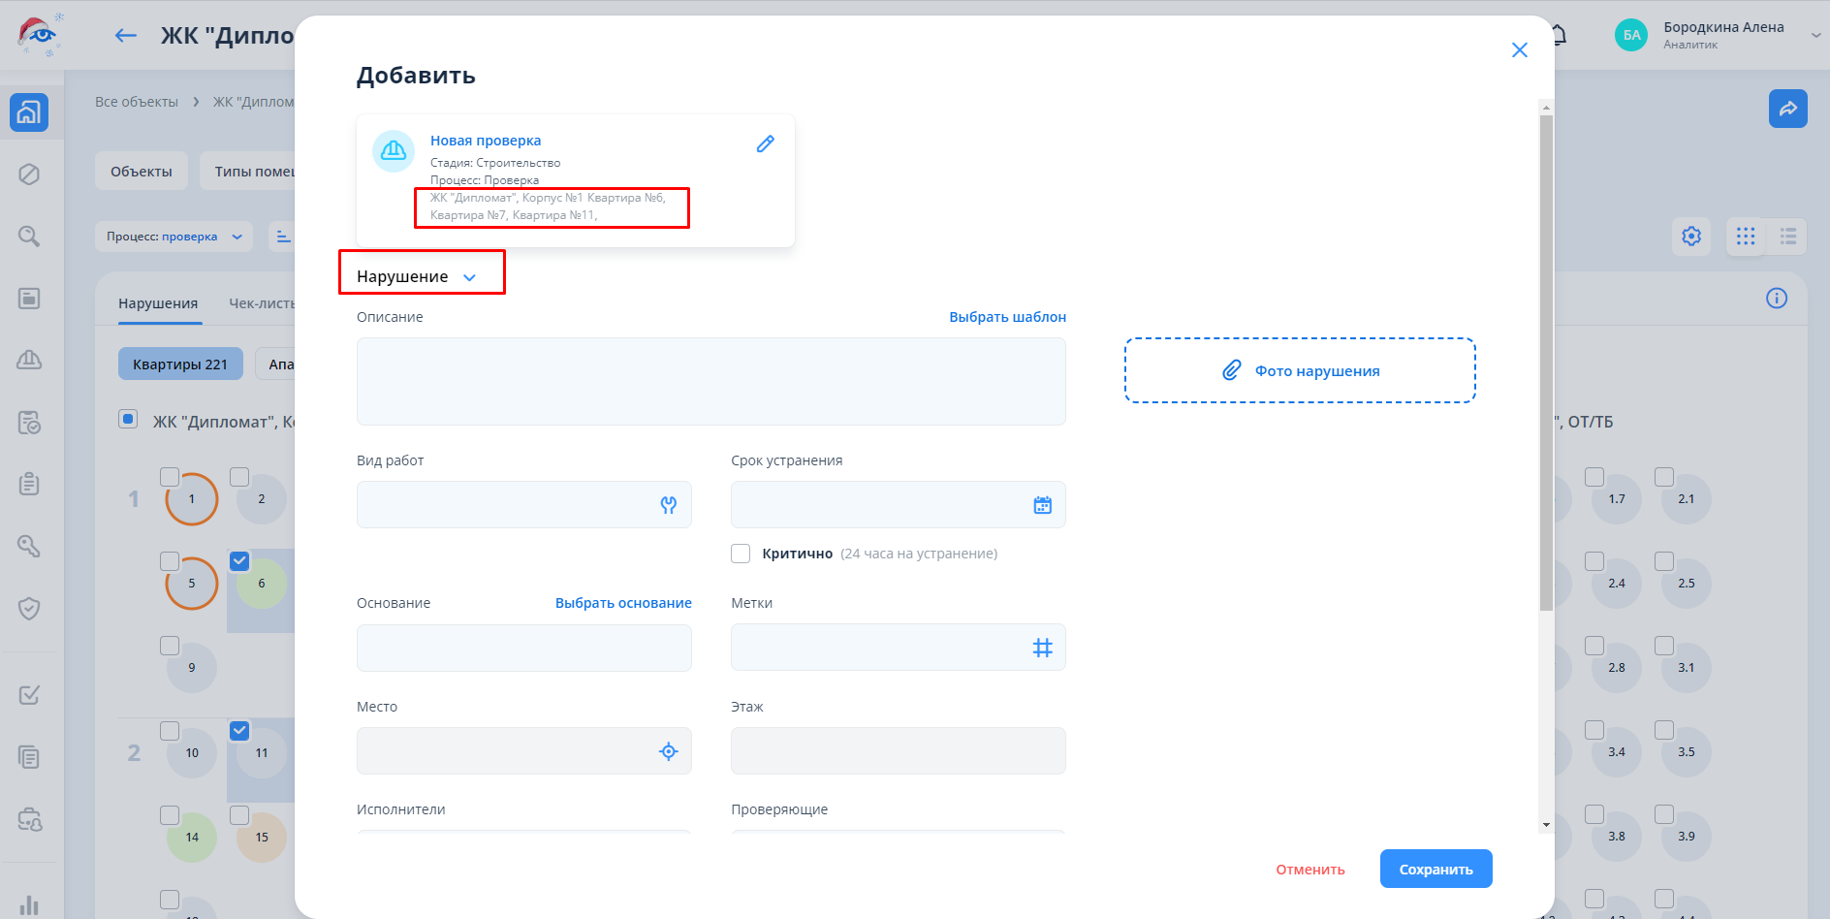Click the hashtag icon in Метки field
The width and height of the screenshot is (1830, 919).
tap(1042, 648)
